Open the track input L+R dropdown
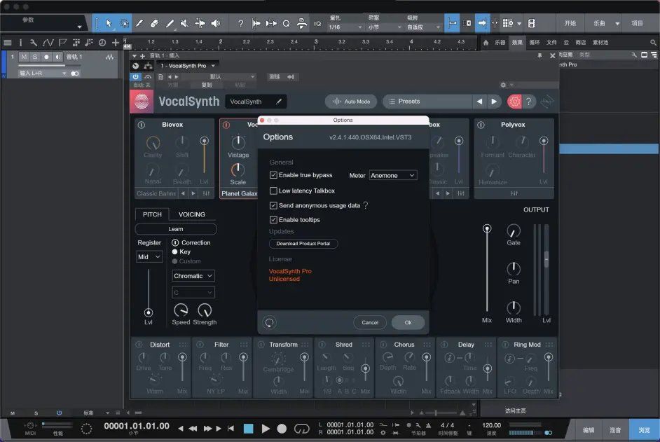Image resolution: width=660 pixels, height=442 pixels. coord(43,74)
